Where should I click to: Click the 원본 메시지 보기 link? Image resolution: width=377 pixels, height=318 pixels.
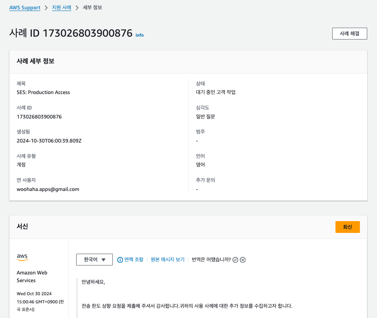coord(167,259)
